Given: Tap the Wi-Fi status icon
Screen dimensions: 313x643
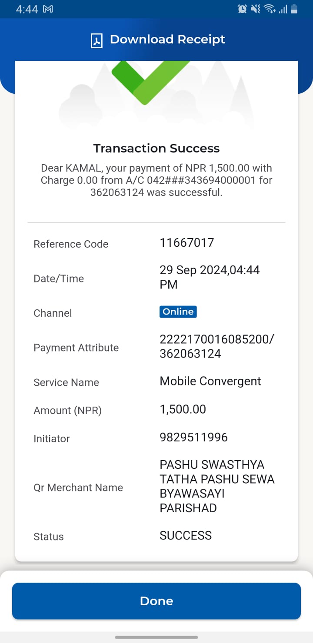Looking at the screenshot, I should [x=270, y=9].
